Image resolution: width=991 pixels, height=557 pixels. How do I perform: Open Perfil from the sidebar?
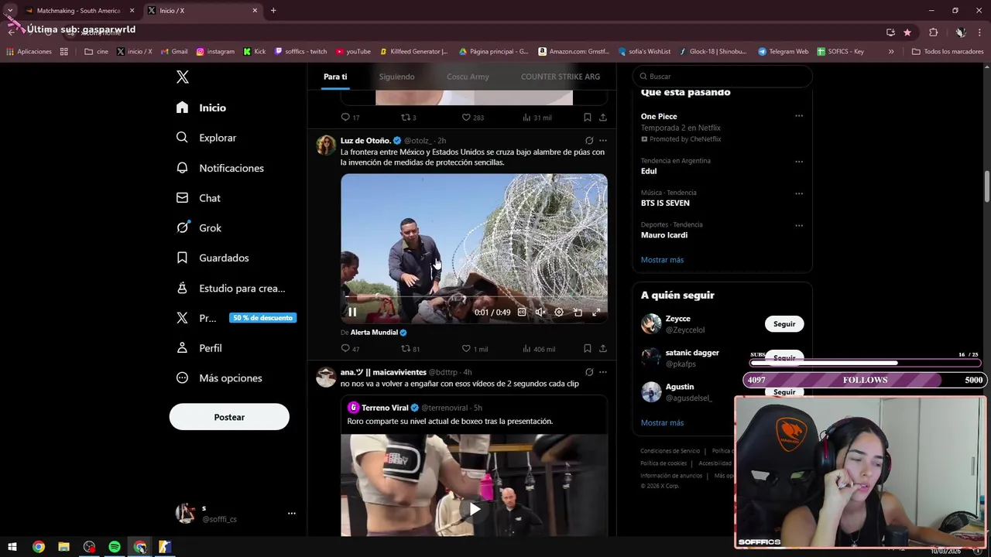click(x=199, y=348)
